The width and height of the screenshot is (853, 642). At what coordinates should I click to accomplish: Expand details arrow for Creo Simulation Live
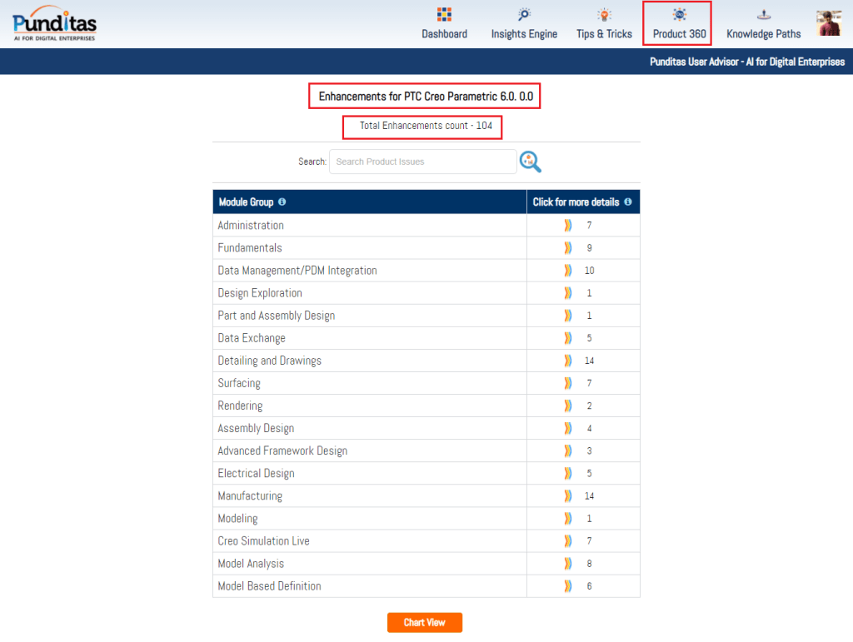[x=568, y=540]
